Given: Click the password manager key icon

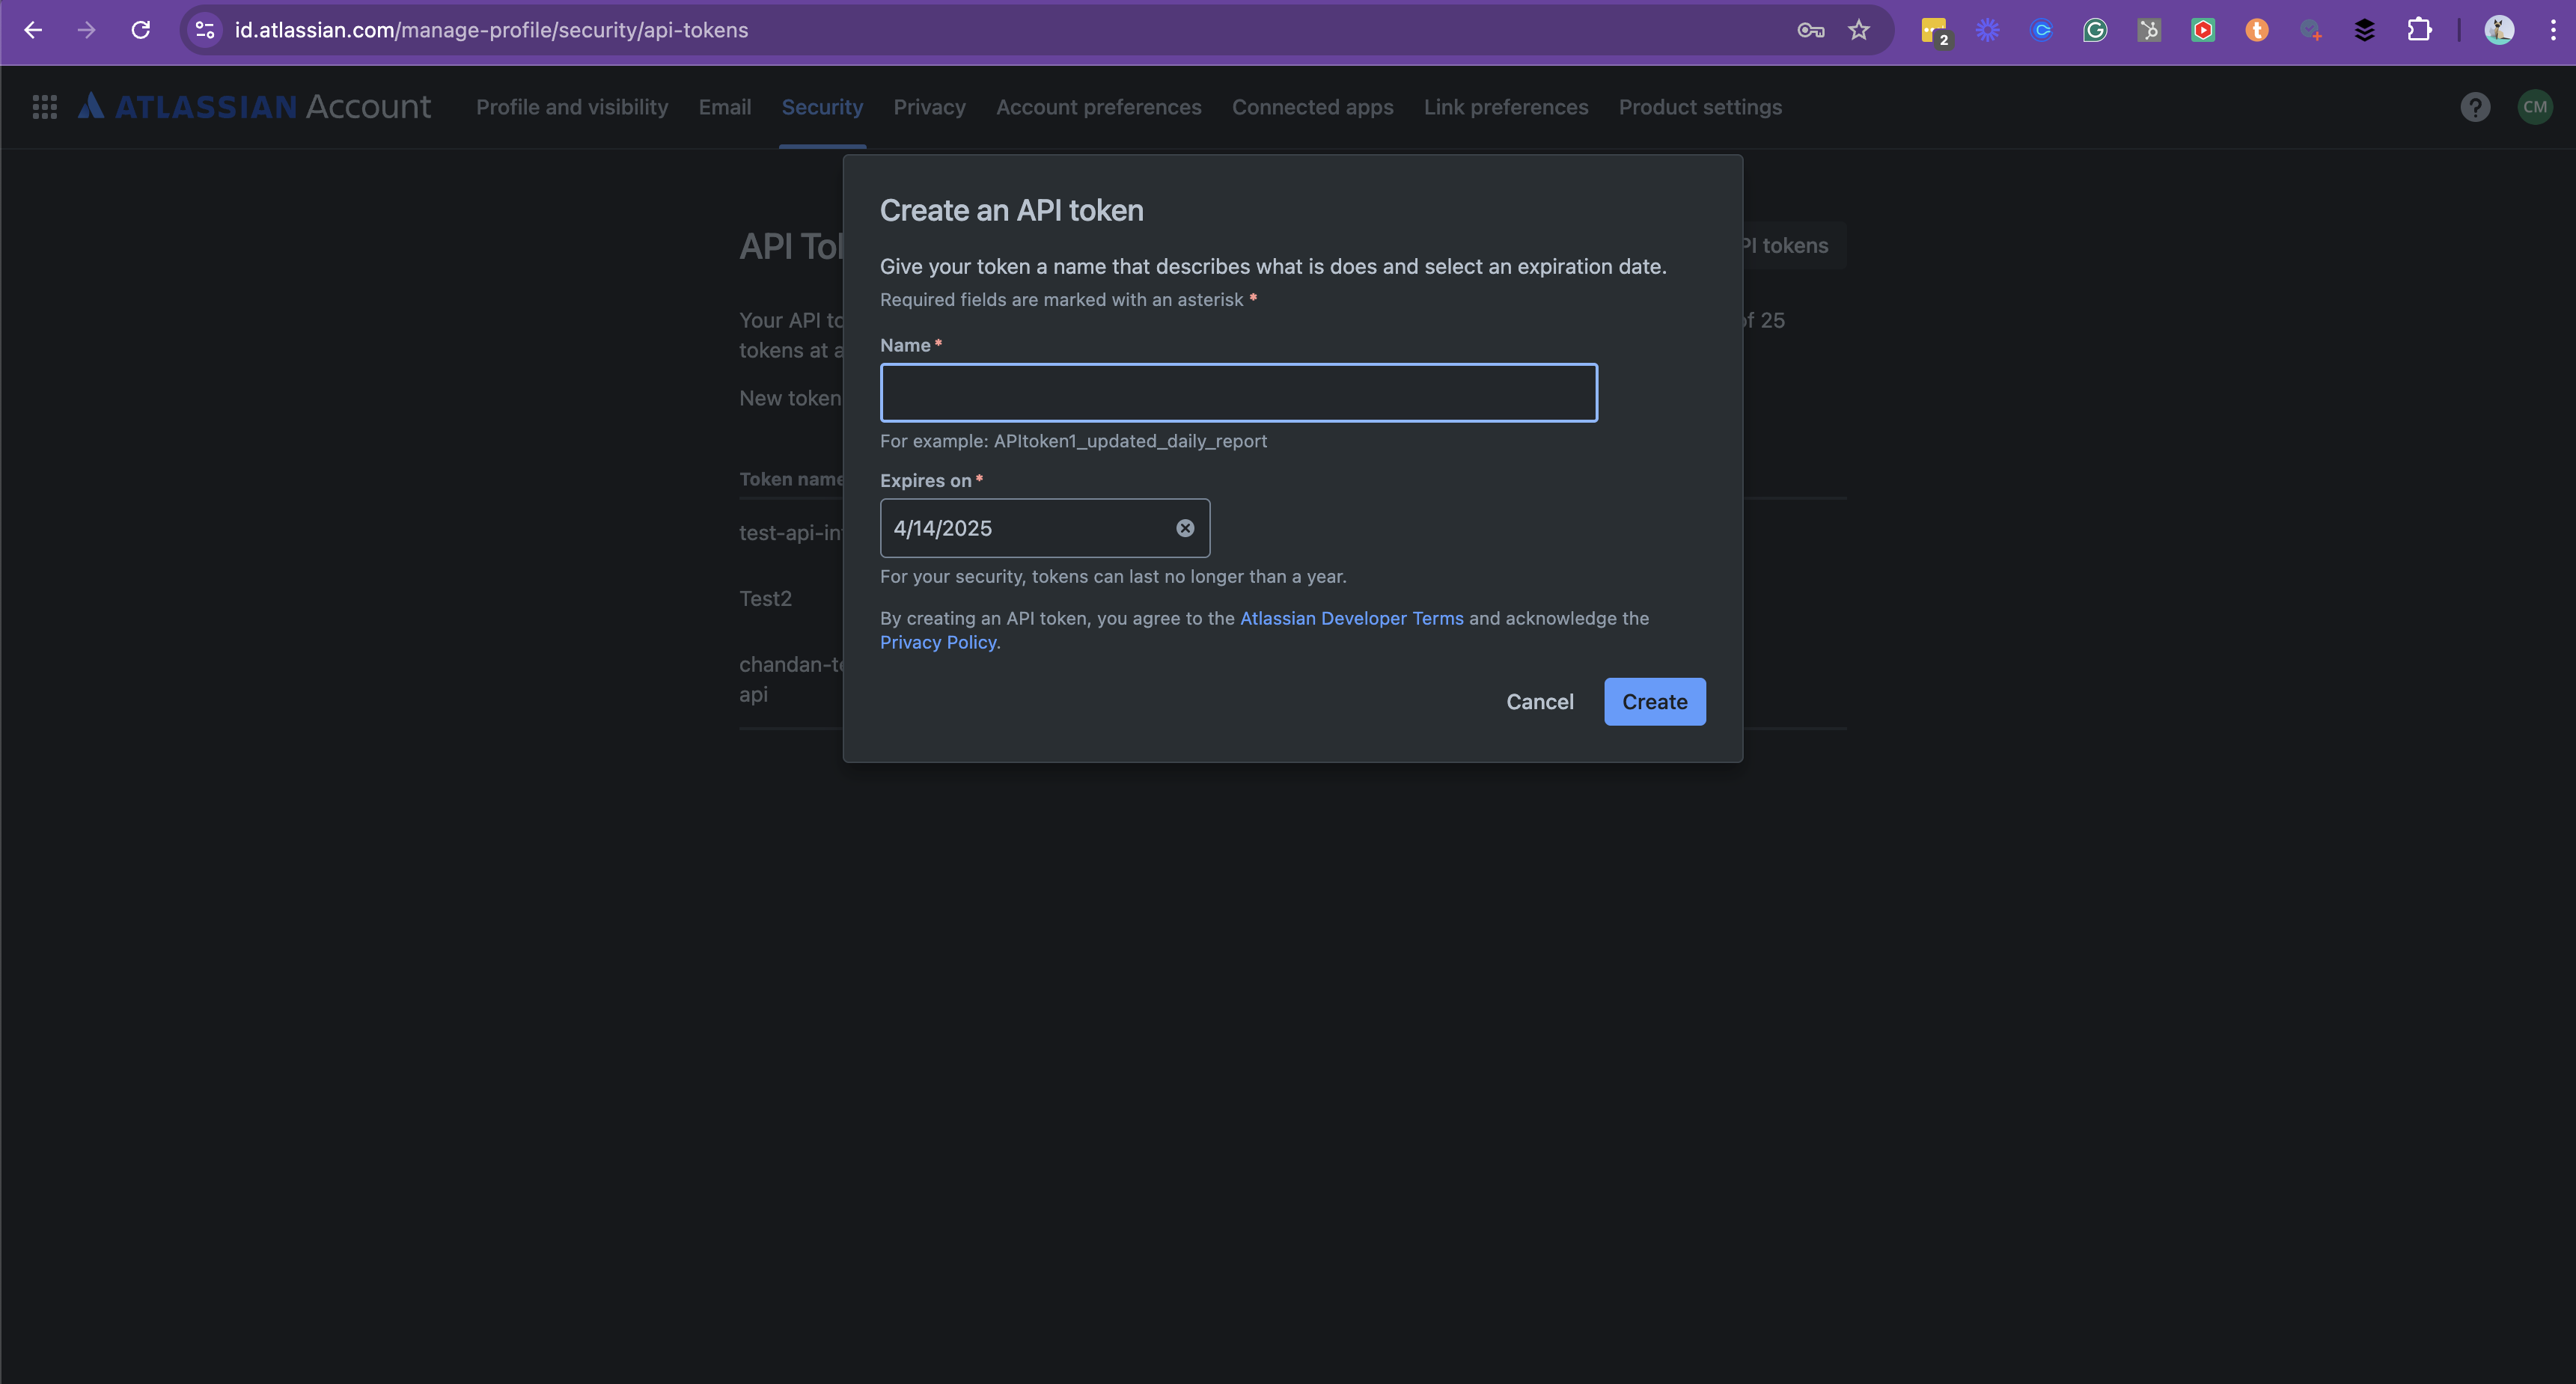Looking at the screenshot, I should tap(1810, 30).
